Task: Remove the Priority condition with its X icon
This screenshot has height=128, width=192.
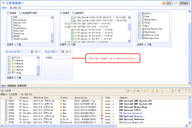Action: [x=32, y=51]
